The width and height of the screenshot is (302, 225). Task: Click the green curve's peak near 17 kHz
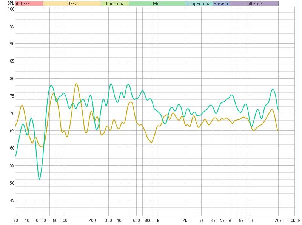click(x=273, y=89)
